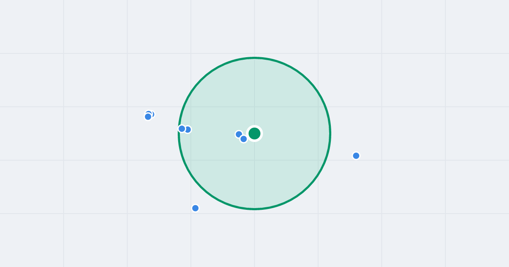Click the front blue dot in the far-left cluster
The width and height of the screenshot is (509, 267).
(148, 117)
